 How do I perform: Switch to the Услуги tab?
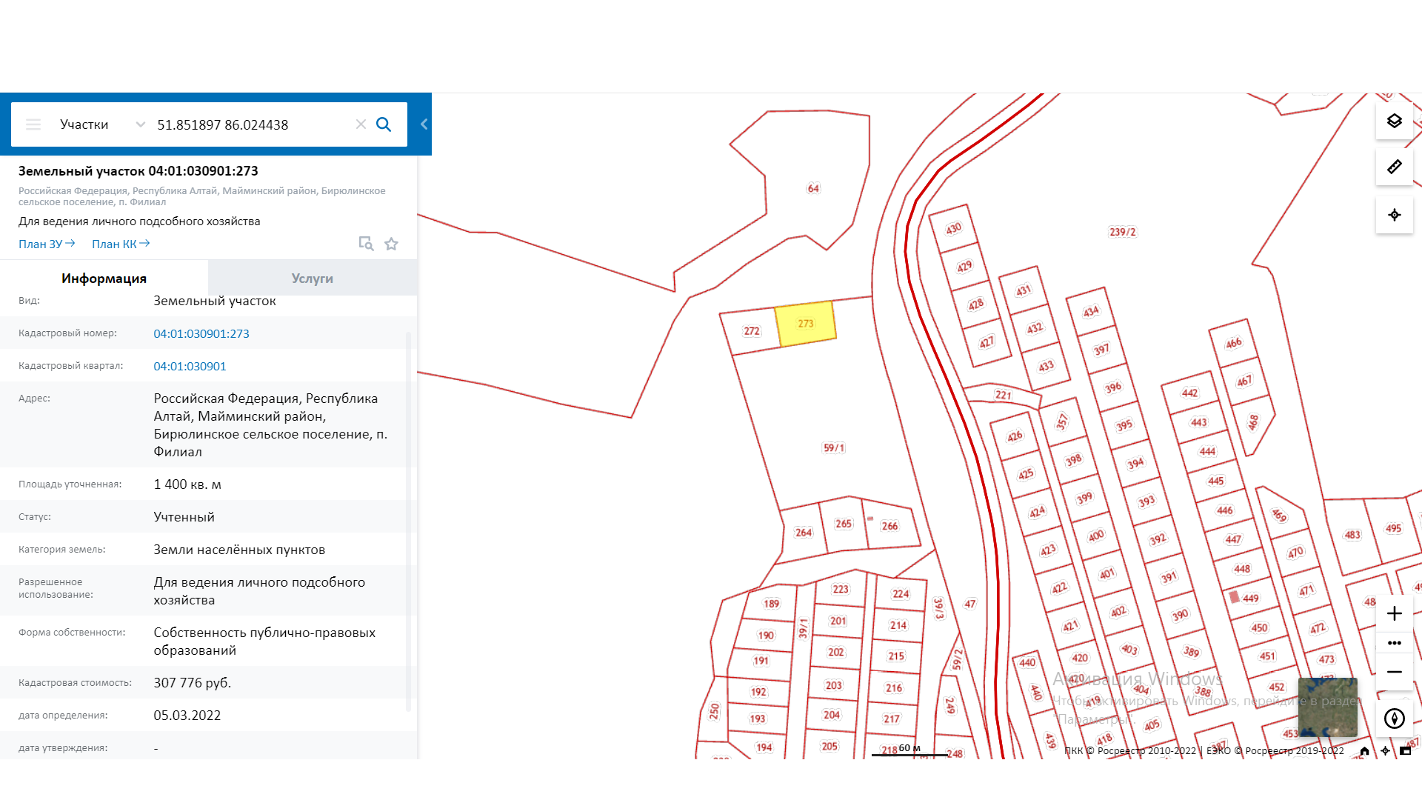click(312, 279)
